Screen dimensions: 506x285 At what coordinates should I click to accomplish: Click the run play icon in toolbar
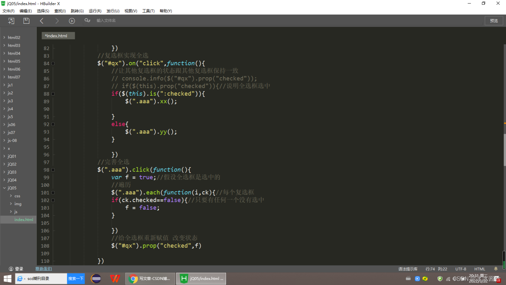coord(72,21)
